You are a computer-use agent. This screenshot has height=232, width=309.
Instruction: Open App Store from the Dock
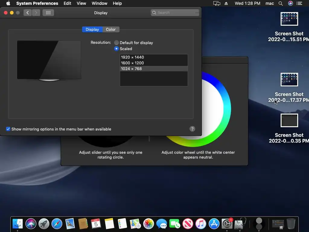214,224
